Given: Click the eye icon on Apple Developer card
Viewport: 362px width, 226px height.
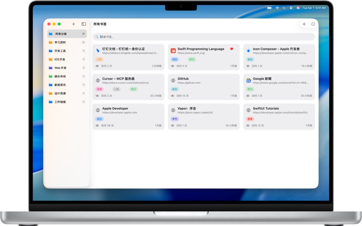Looking at the screenshot, I should pos(97,126).
